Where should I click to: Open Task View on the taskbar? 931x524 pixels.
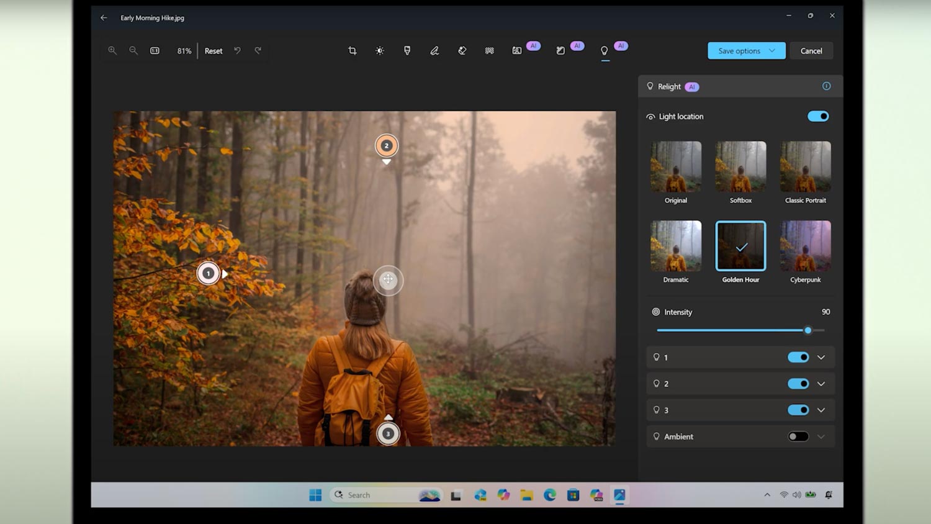point(456,495)
